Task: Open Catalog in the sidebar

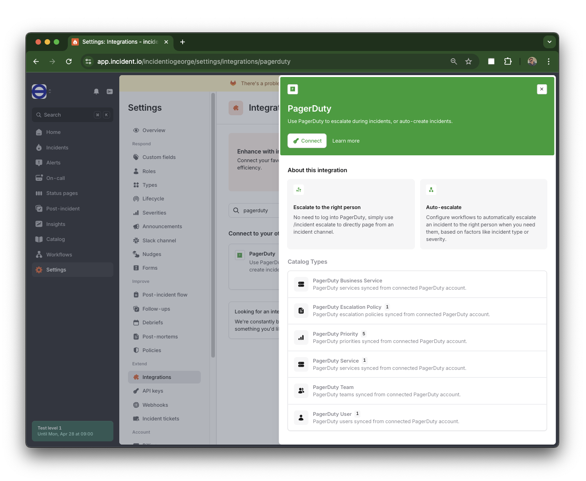Action: pos(73,239)
